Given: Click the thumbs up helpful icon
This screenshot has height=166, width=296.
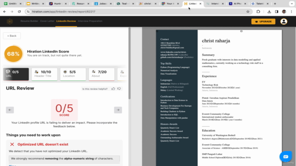Looking at the screenshot, I should [x=113, y=89].
